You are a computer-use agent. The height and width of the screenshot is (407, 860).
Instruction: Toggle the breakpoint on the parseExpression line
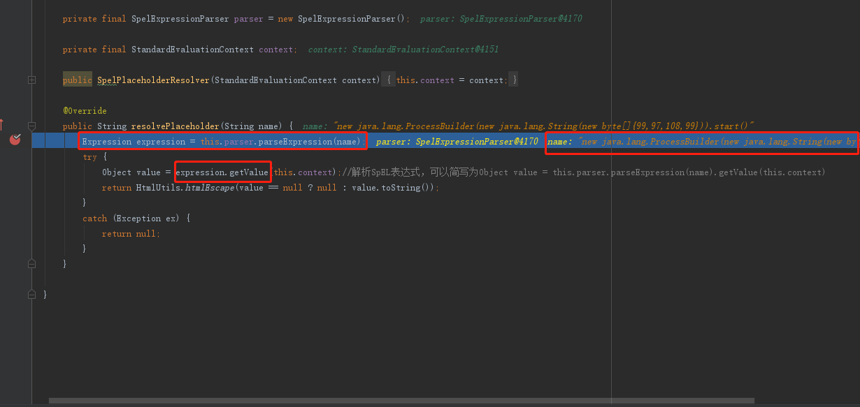click(x=15, y=140)
